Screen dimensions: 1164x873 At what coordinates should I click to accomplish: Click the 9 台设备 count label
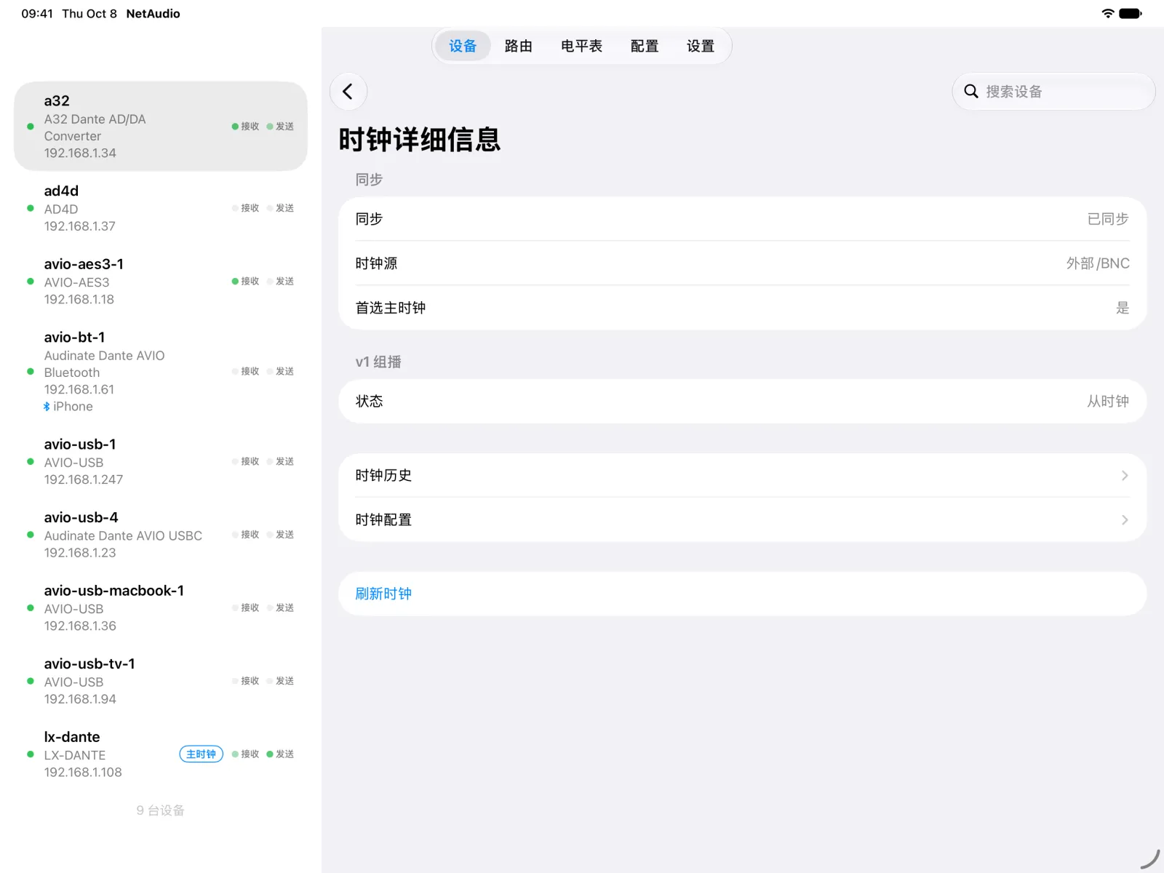(161, 810)
